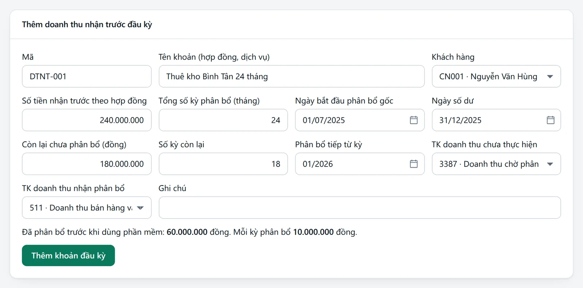
Task: Select the Số tiền nhận trước theo hợp đồng field
Action: click(x=87, y=120)
